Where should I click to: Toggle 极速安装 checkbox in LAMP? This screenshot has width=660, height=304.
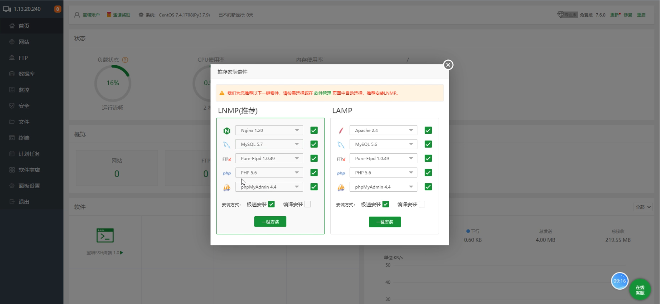[x=386, y=204]
